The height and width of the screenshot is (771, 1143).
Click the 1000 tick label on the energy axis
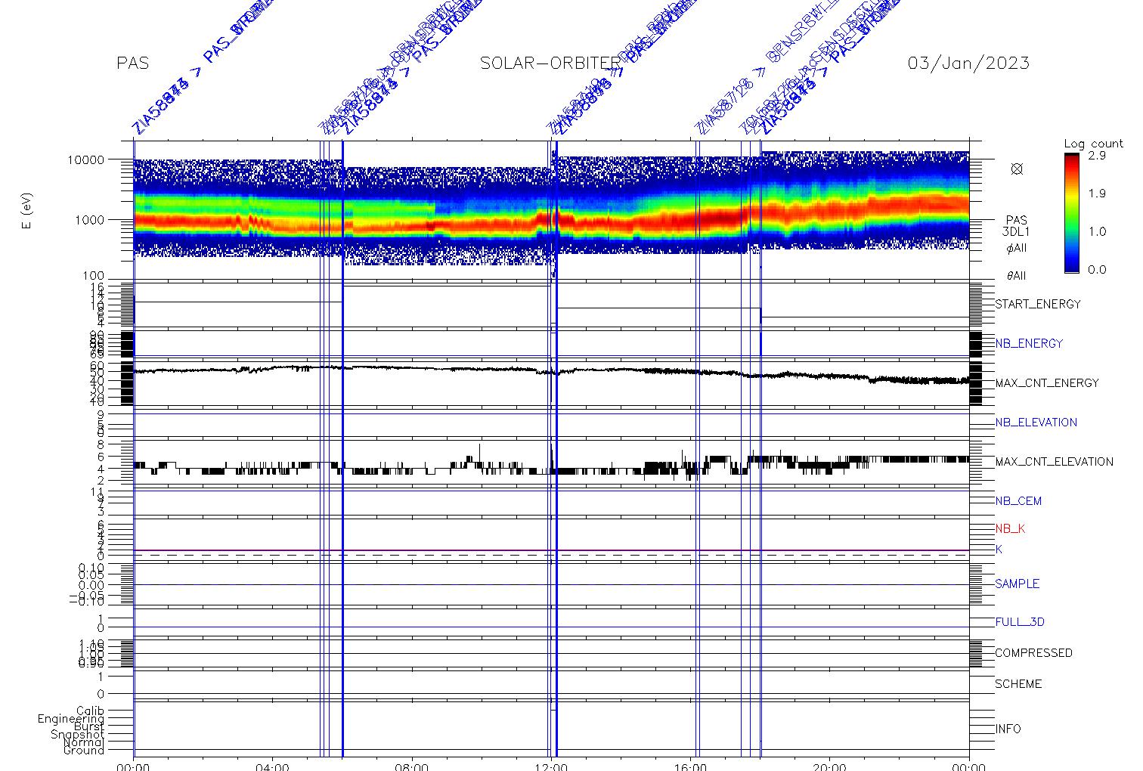pos(90,220)
